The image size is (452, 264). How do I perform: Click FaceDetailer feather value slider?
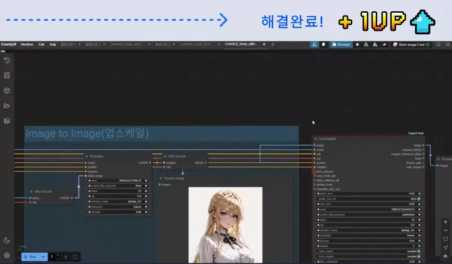pos(368,246)
